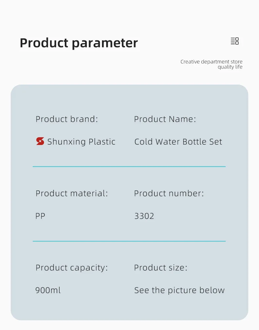Click the list-grid icon at top right
The height and width of the screenshot is (330, 259).
[x=235, y=41]
